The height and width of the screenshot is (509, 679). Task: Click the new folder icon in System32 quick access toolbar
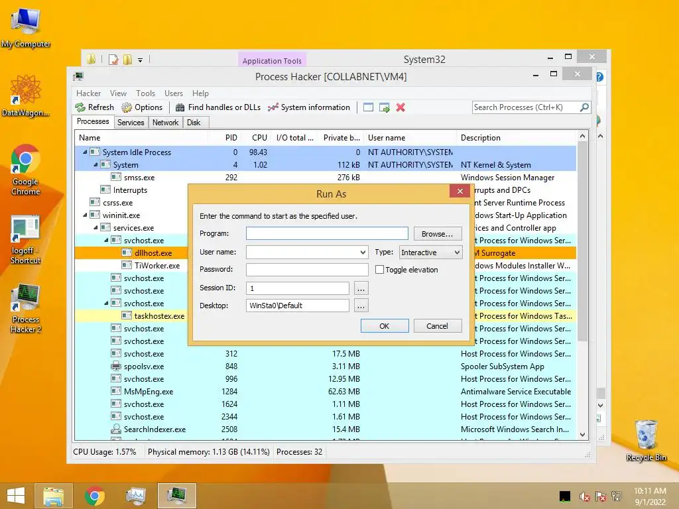[127, 59]
